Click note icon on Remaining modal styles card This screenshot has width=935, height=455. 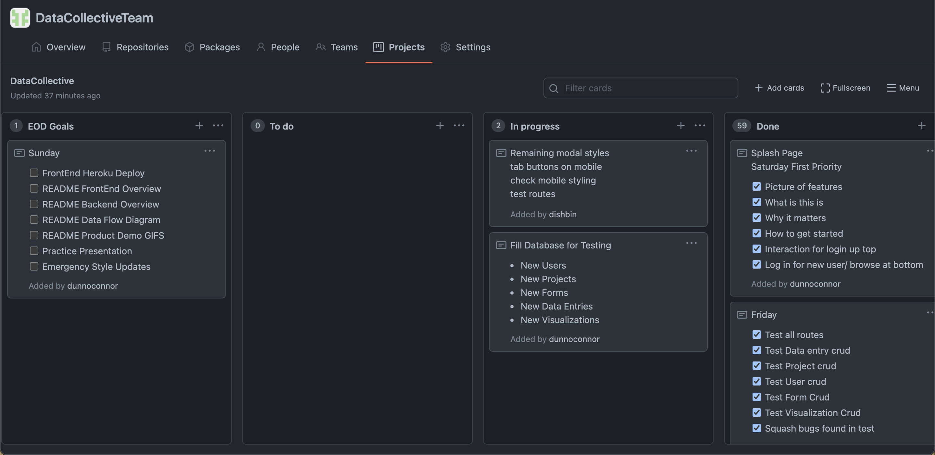501,153
